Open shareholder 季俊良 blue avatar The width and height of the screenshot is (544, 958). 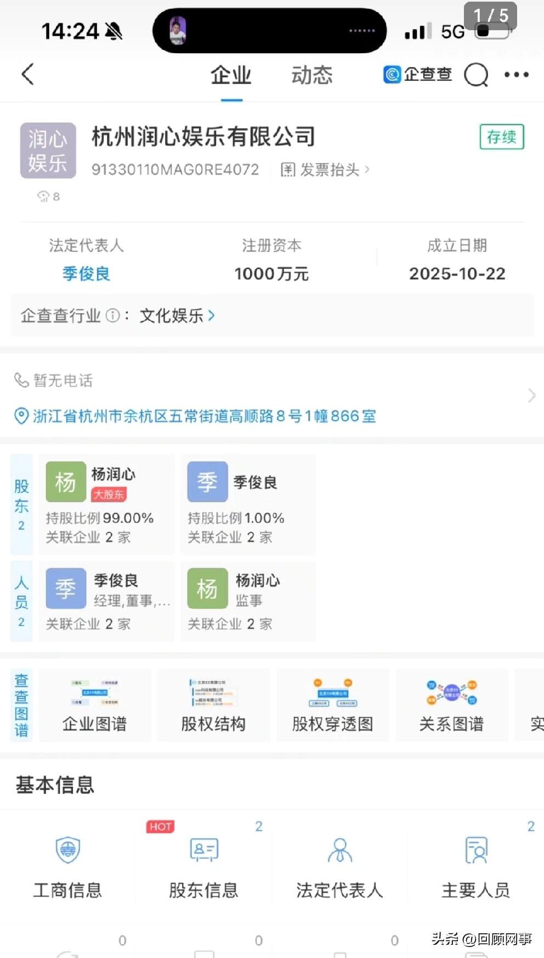click(x=207, y=482)
